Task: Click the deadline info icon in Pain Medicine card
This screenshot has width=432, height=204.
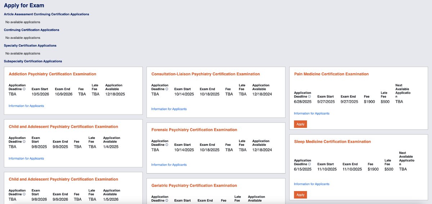Action: [x=309, y=97]
